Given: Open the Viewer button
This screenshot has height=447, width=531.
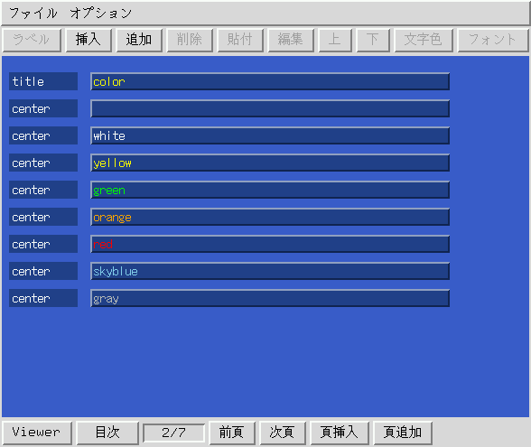Looking at the screenshot, I should pos(37,433).
